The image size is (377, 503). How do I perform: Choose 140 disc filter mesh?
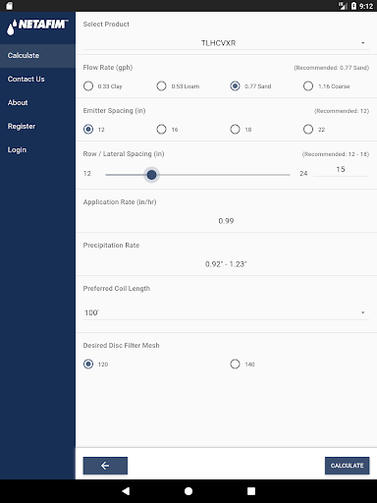pyautogui.click(x=242, y=363)
